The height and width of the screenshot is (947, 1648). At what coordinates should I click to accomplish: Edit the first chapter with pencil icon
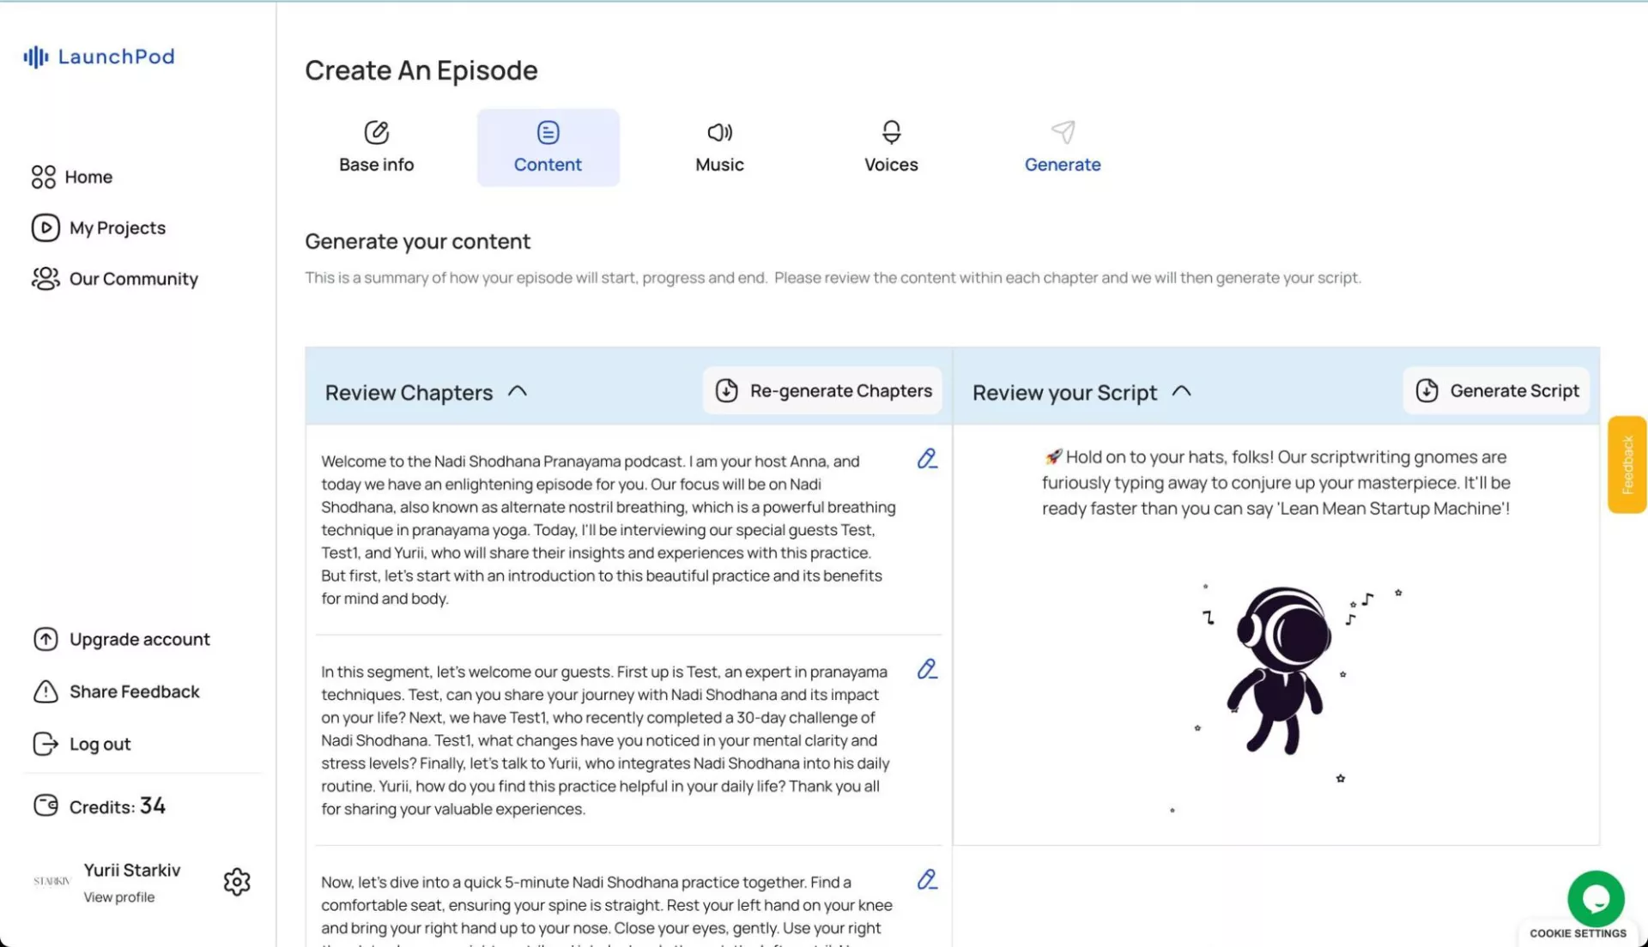(926, 459)
